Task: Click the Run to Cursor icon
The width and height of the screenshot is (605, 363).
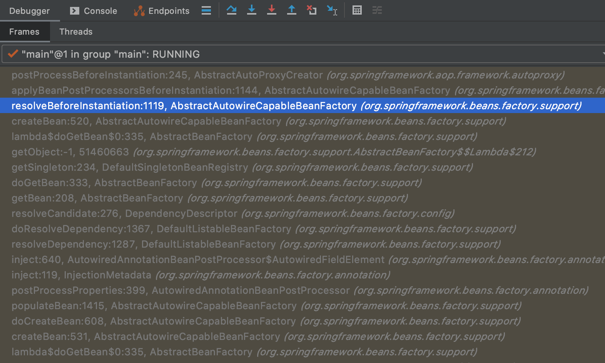Action: pos(332,10)
